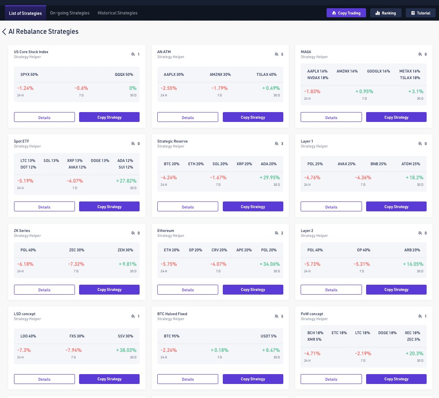Image resolution: width=439 pixels, height=398 pixels.
Task: Click the followers icon on MAG6 card
Action: 420,54
